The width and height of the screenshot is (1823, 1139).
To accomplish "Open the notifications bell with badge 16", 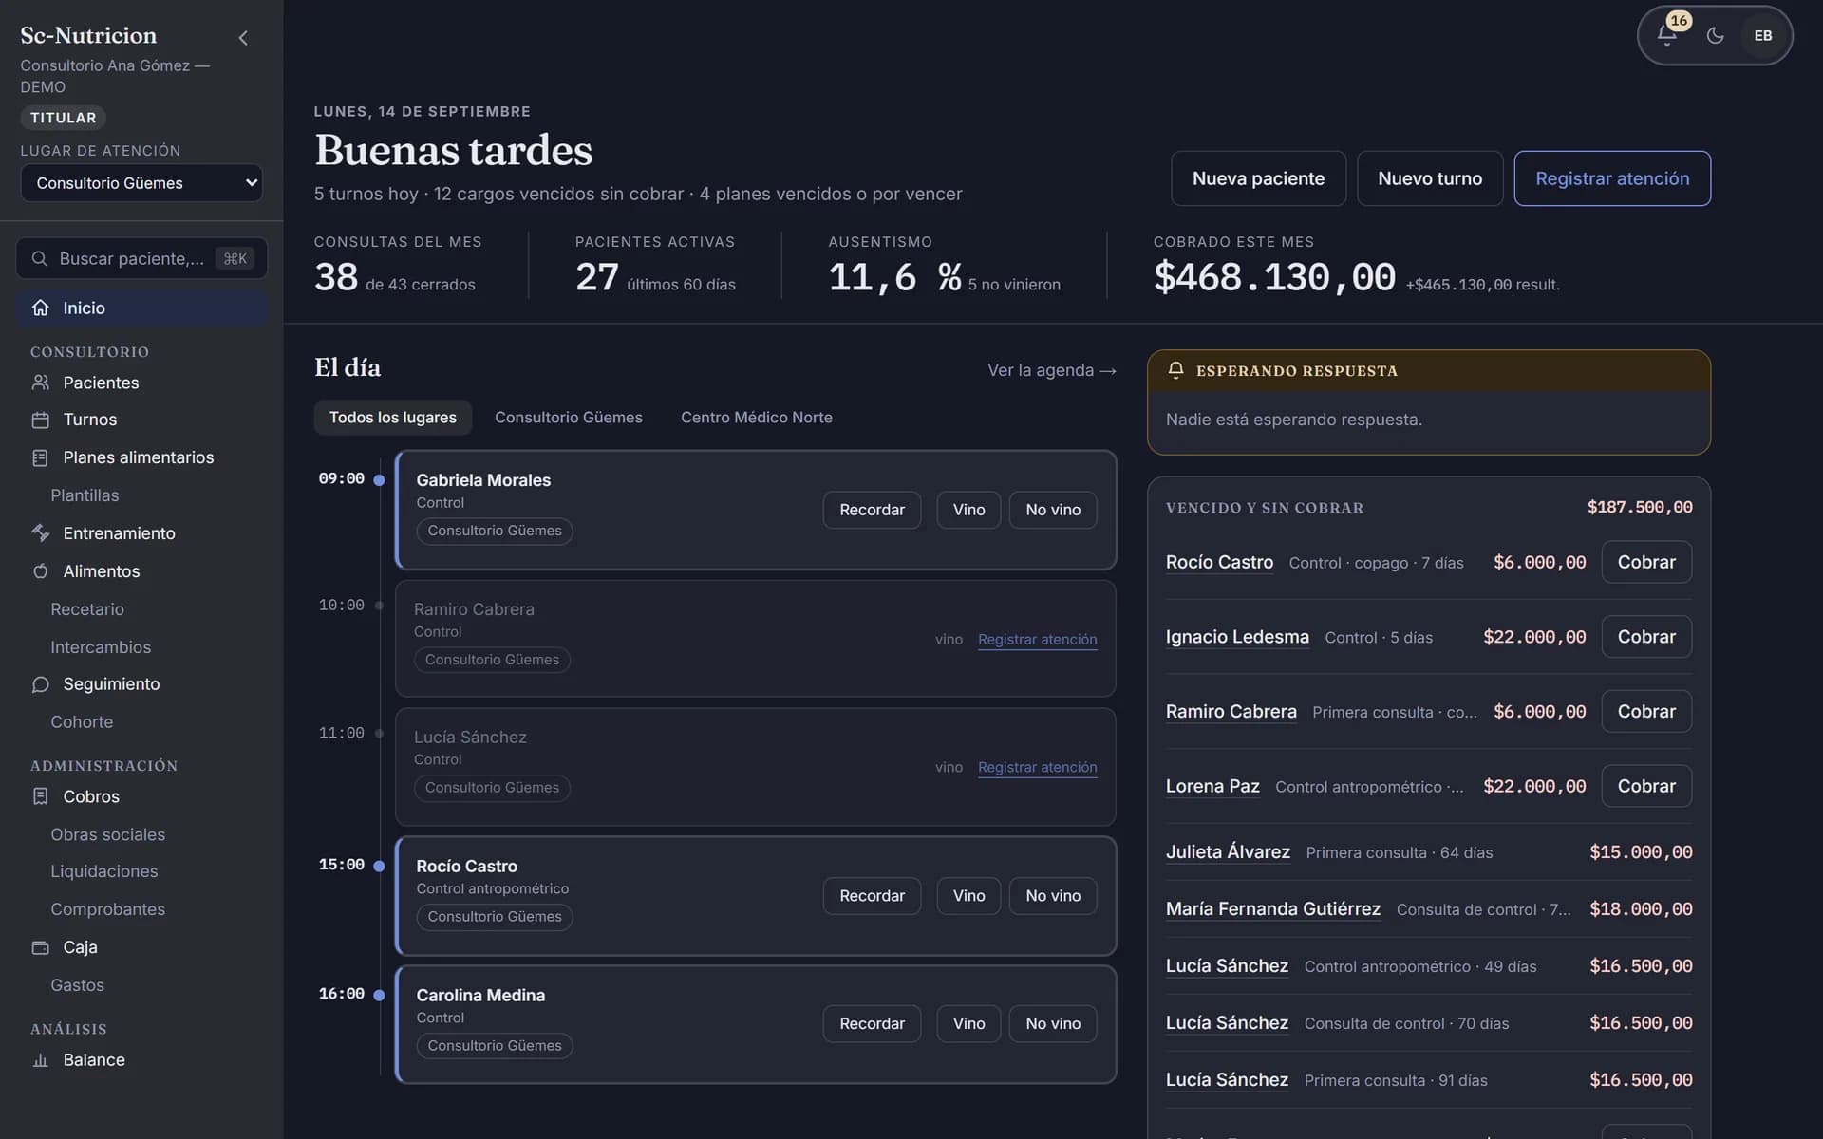I will [x=1667, y=35].
